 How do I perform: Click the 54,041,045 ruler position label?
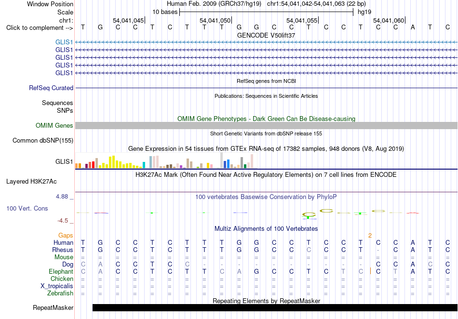(x=128, y=20)
